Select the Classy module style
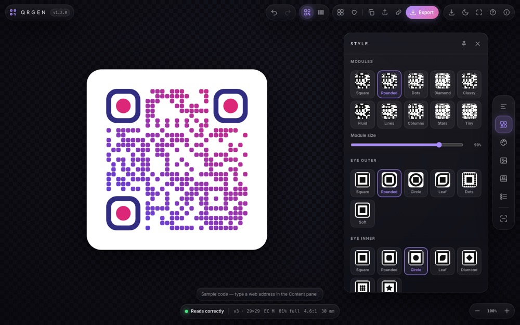 469,84
